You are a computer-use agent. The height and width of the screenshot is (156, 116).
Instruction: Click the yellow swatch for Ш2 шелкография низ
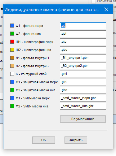point(12,50)
